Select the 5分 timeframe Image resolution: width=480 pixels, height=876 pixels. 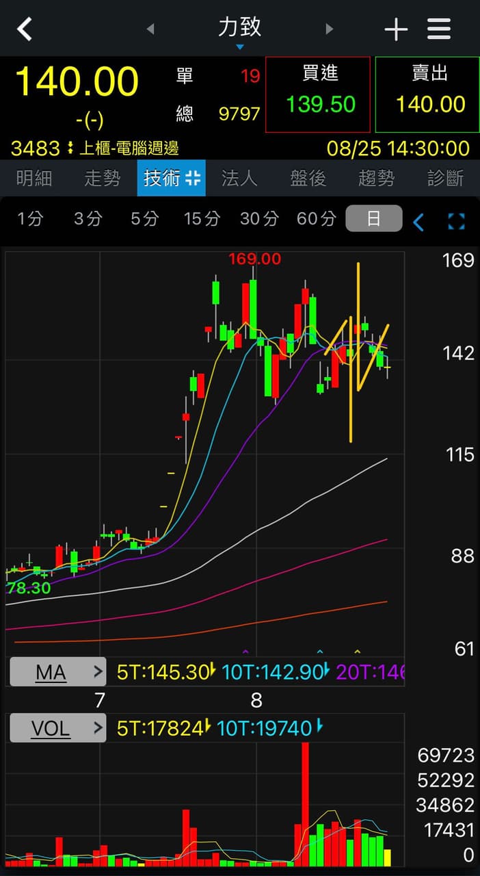click(144, 219)
